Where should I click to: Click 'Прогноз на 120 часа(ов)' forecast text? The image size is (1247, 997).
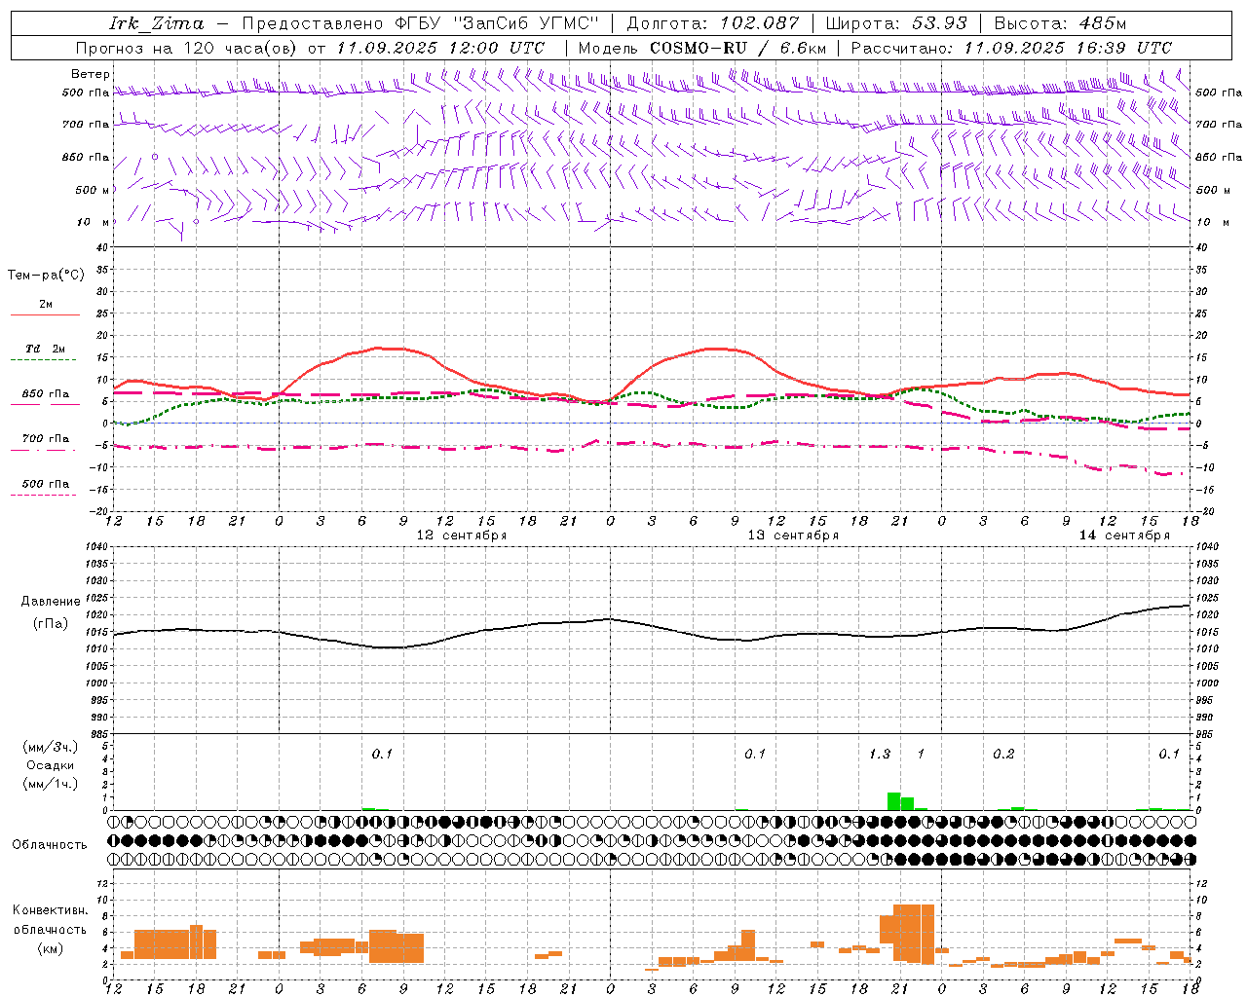[x=188, y=48]
